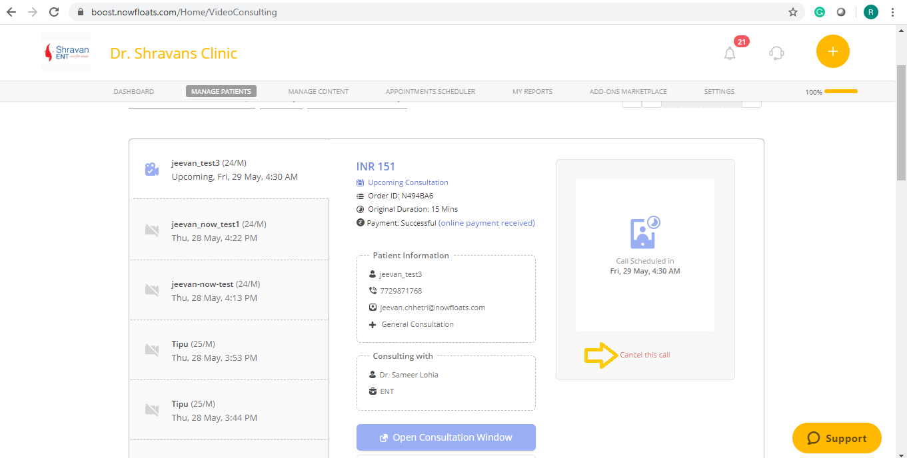Click the INR 151 amount
This screenshot has height=458, width=907.
[x=376, y=166]
